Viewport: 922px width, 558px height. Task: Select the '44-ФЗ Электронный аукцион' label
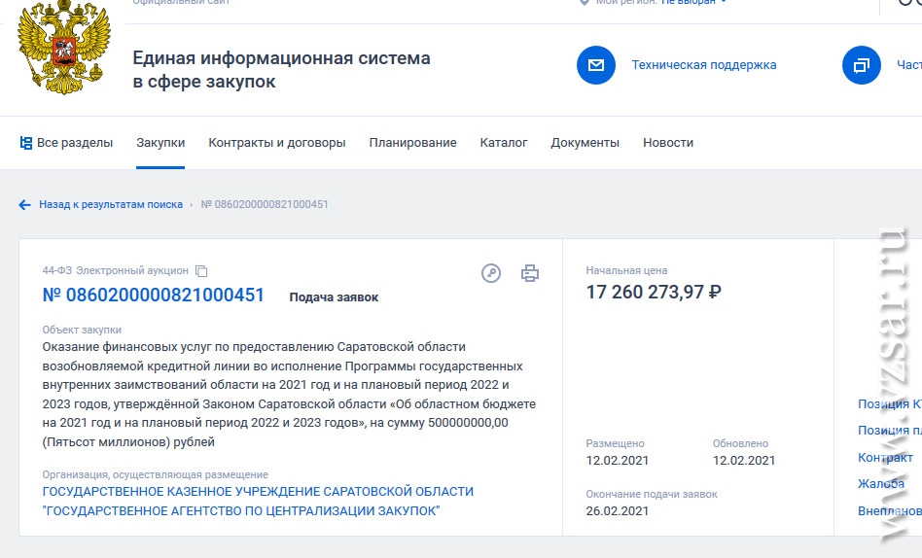tap(115, 270)
